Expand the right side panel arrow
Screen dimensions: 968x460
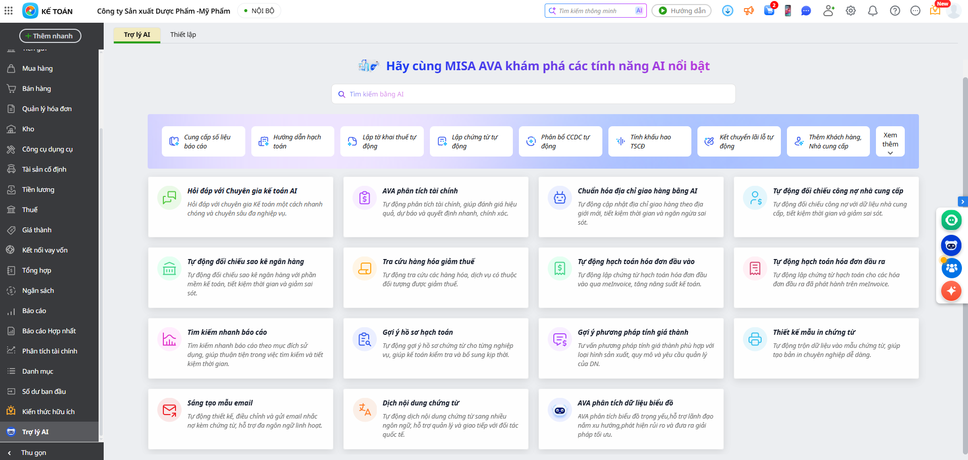tap(962, 201)
